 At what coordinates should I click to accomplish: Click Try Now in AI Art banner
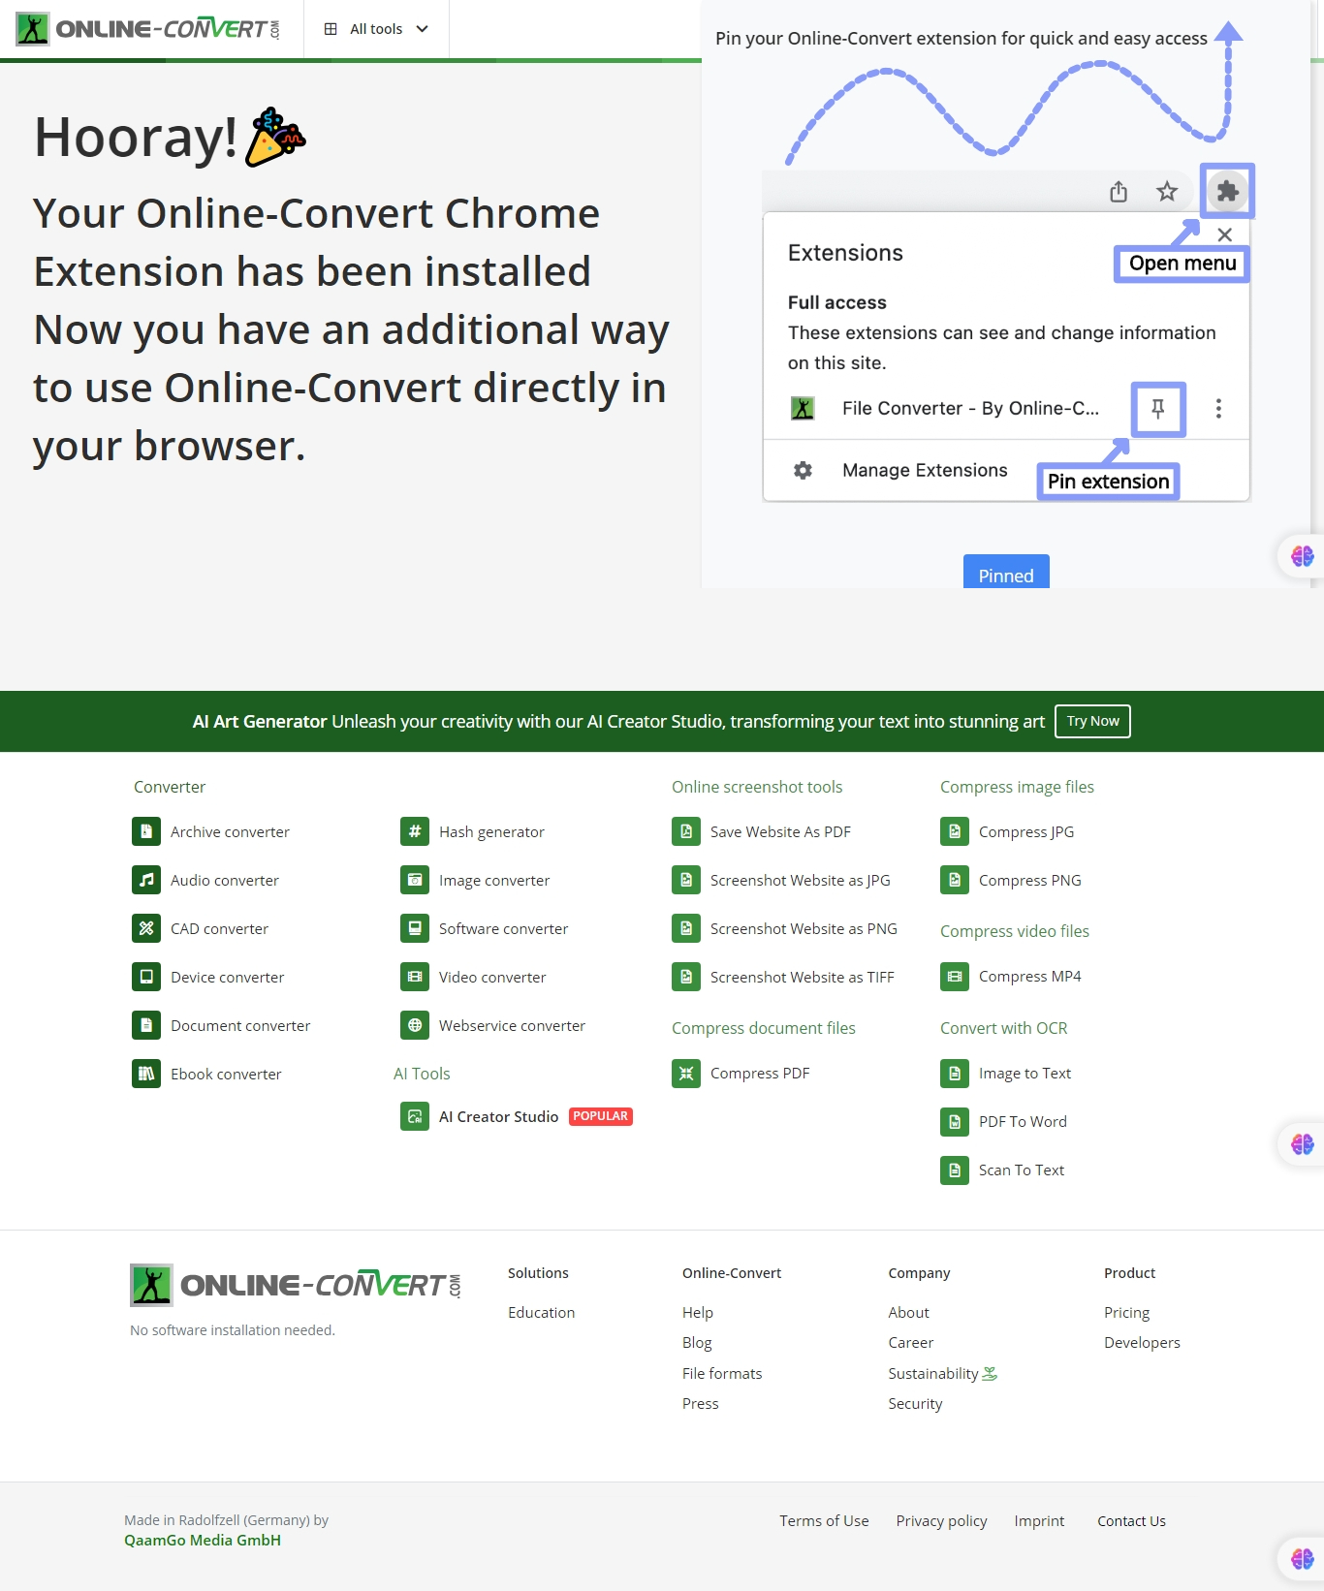pyautogui.click(x=1092, y=721)
